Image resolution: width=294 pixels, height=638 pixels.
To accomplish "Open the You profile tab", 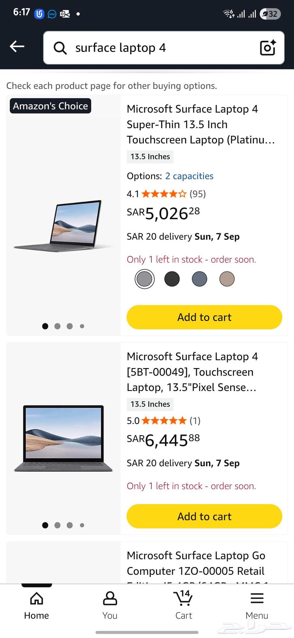I will click(110, 605).
